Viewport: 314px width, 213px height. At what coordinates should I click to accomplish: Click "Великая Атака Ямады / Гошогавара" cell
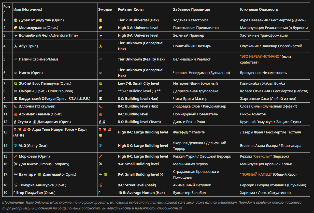(274, 146)
